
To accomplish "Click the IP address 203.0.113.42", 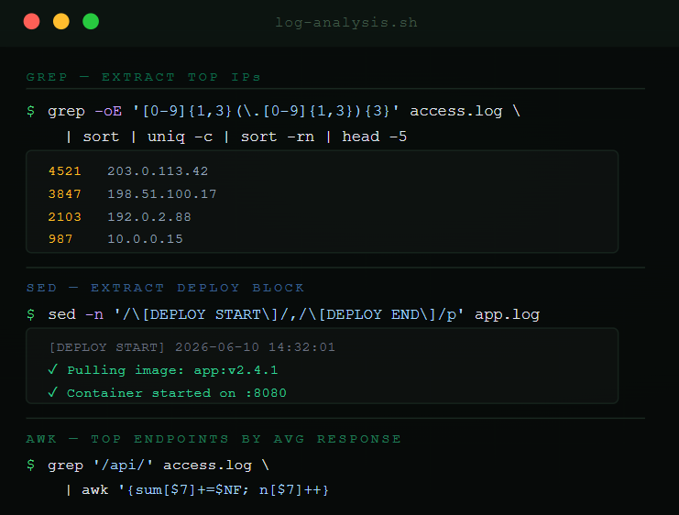I will pyautogui.click(x=158, y=171).
